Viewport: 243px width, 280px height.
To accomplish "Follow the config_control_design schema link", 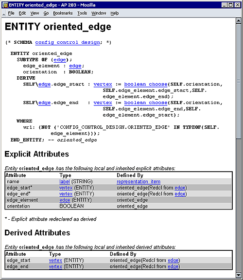I will coord(68,42).
